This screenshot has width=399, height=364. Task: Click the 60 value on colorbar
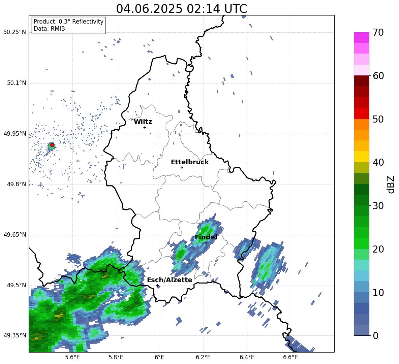coord(378,76)
